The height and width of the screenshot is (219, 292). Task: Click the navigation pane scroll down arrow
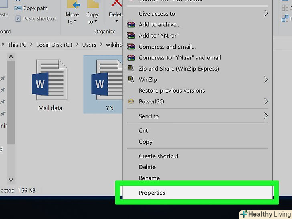[x=11, y=180]
